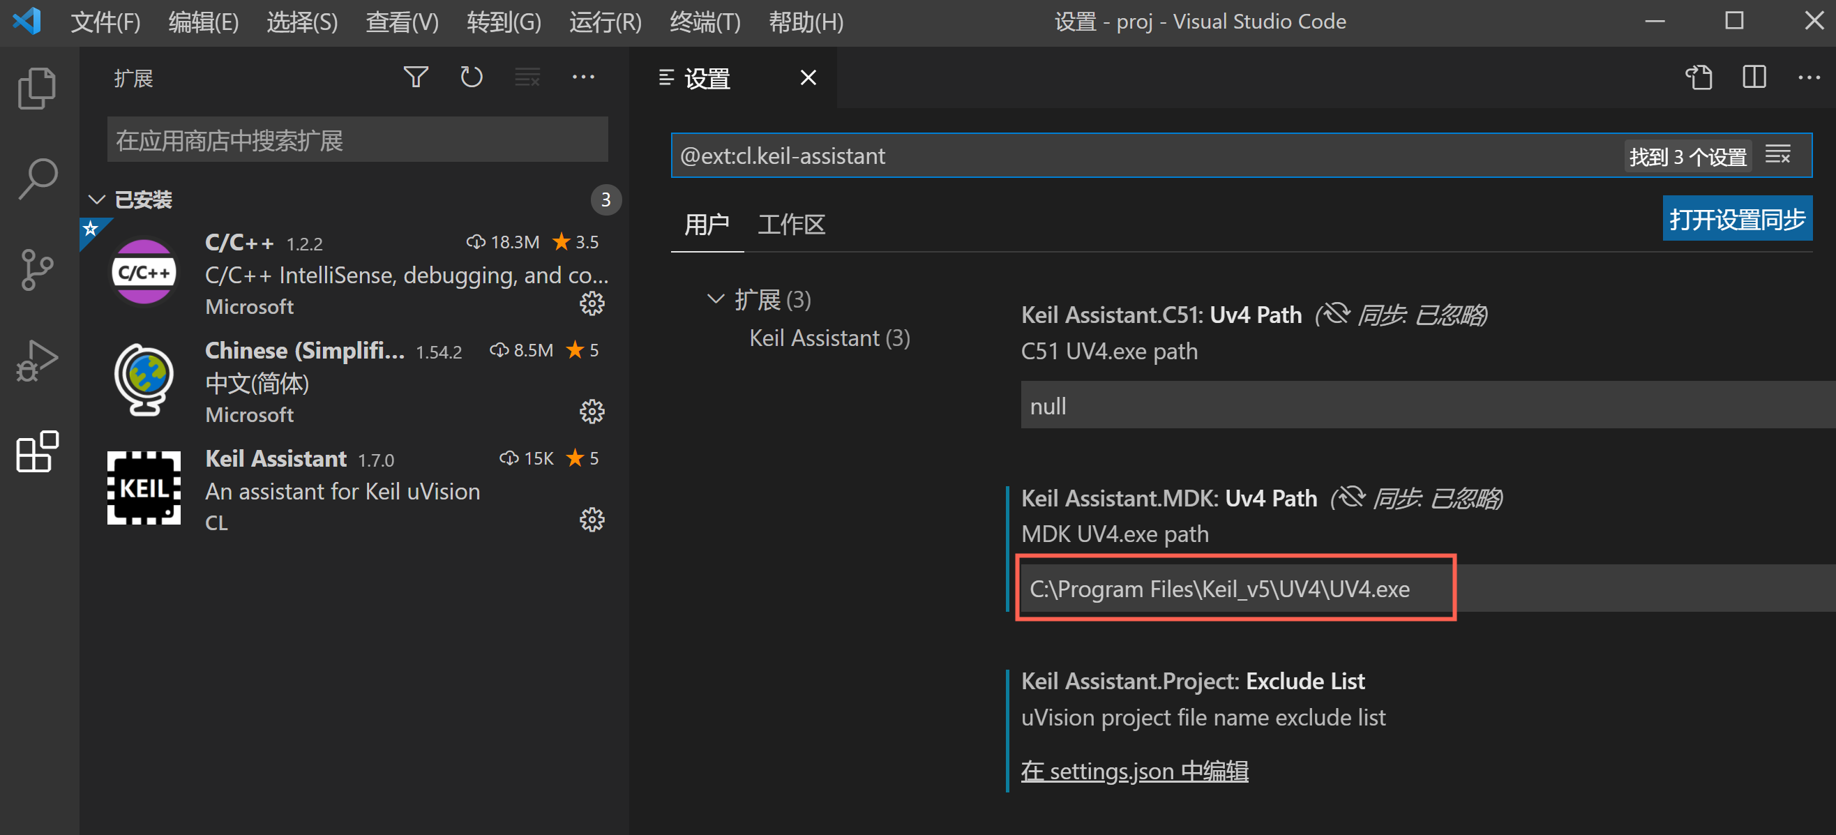Refresh the extensions list
This screenshot has height=835, width=1836.
pyautogui.click(x=471, y=76)
